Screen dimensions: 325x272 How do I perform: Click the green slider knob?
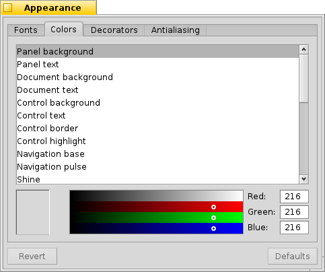[213, 217]
